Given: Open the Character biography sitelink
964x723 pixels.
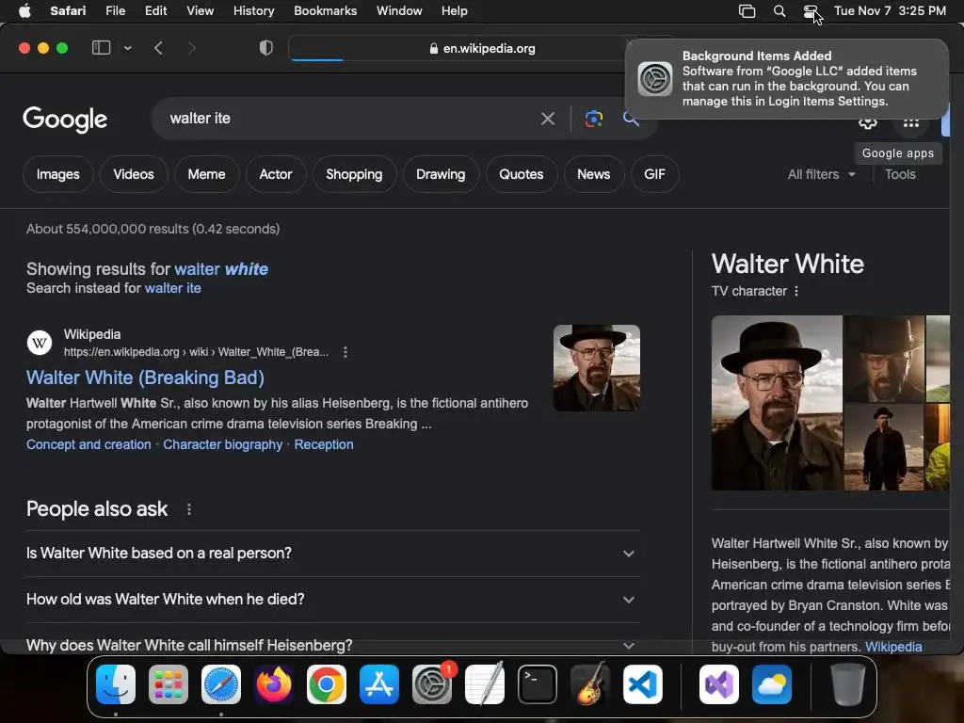Looking at the screenshot, I should coord(222,444).
